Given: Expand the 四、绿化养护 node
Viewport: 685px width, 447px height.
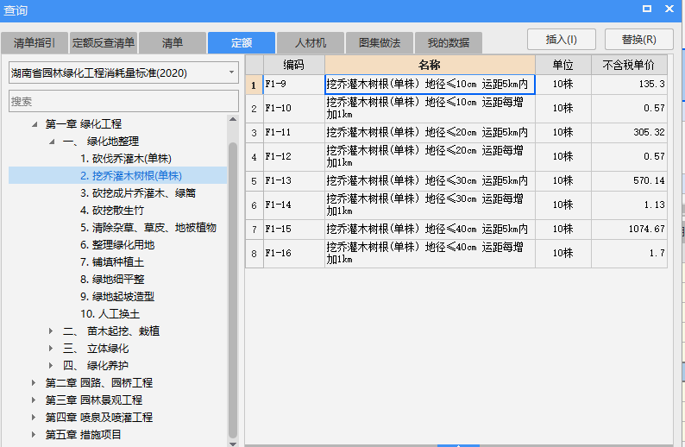Looking at the screenshot, I should [51, 365].
